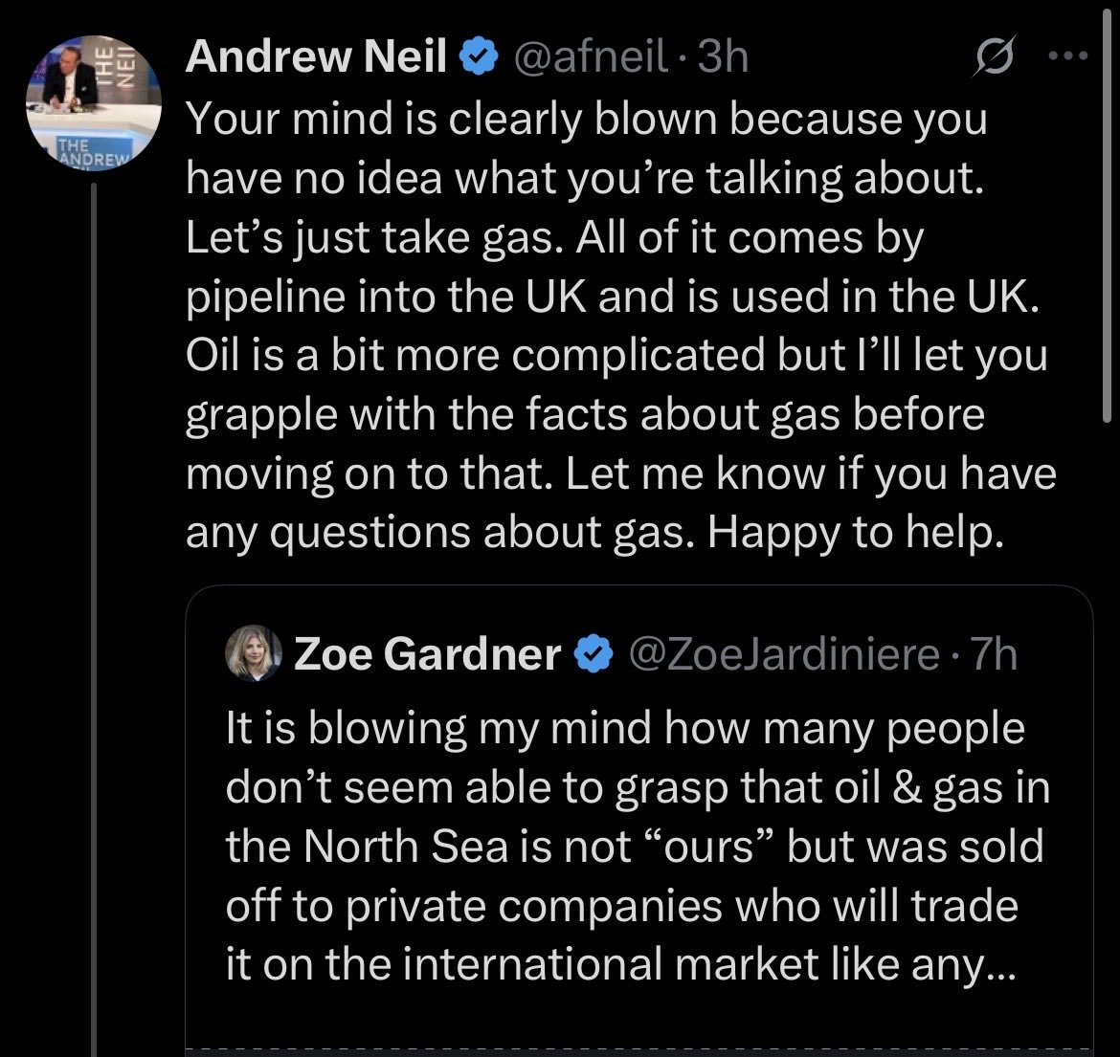Click the dashed strip at quoted card bottom
The height and width of the screenshot is (1057, 1120).
pyautogui.click(x=638, y=1051)
